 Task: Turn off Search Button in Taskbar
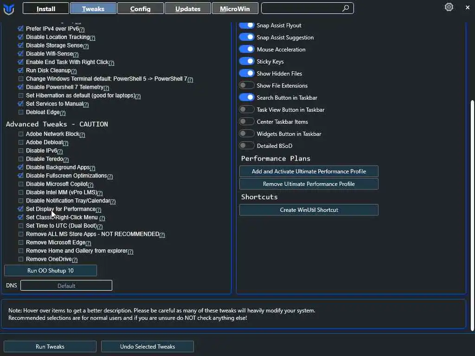[x=247, y=97]
